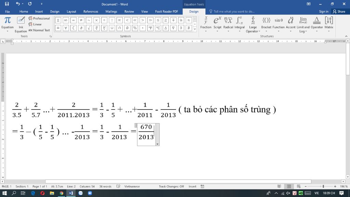Switch equation to Professional format
The height and width of the screenshot is (197, 350).
point(39,18)
